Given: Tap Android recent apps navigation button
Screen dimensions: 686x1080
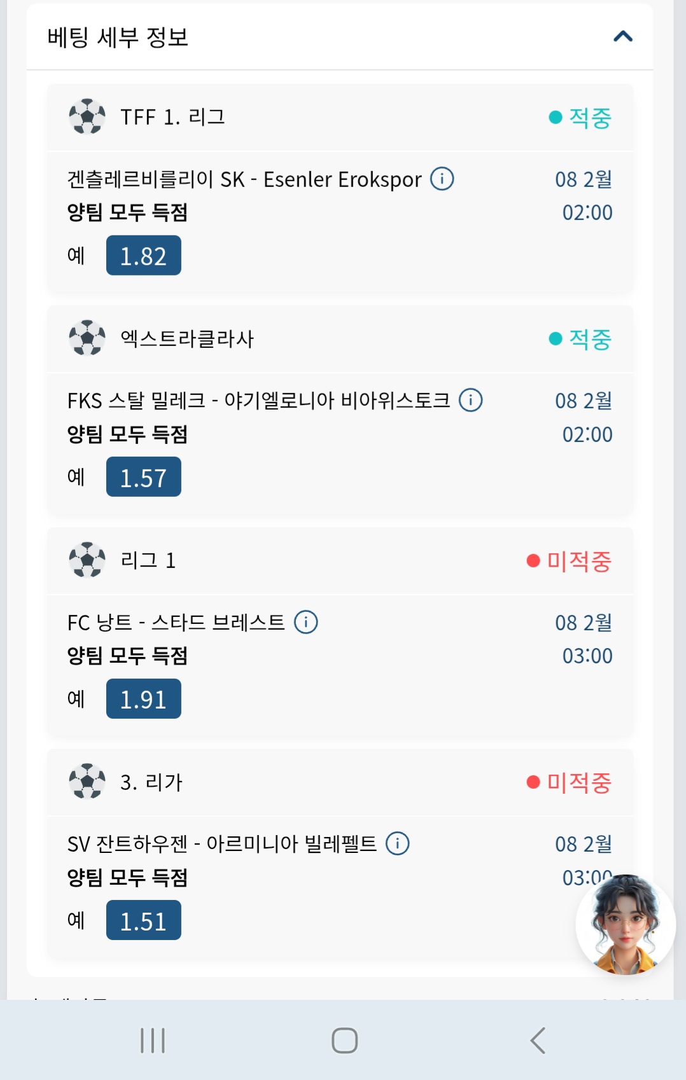Looking at the screenshot, I should click(x=153, y=1041).
